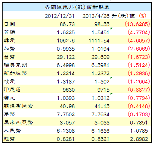This screenshot has height=145, width=152.
Task: Click the 2012/12/31 column header
Action: click(59, 16)
